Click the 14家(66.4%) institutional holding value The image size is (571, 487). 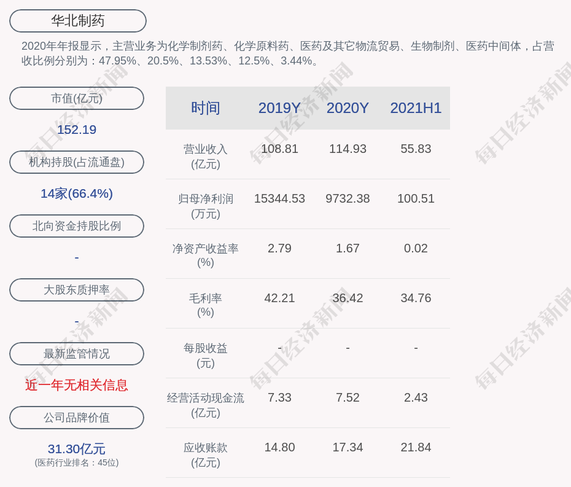tap(77, 193)
